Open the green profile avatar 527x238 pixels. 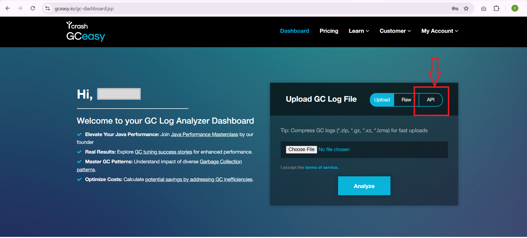click(x=515, y=8)
